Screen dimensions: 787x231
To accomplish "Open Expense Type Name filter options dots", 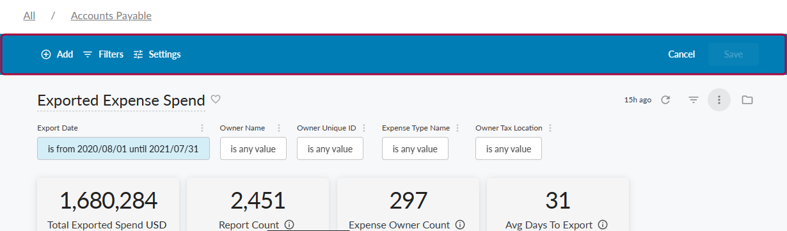I will [x=457, y=128].
